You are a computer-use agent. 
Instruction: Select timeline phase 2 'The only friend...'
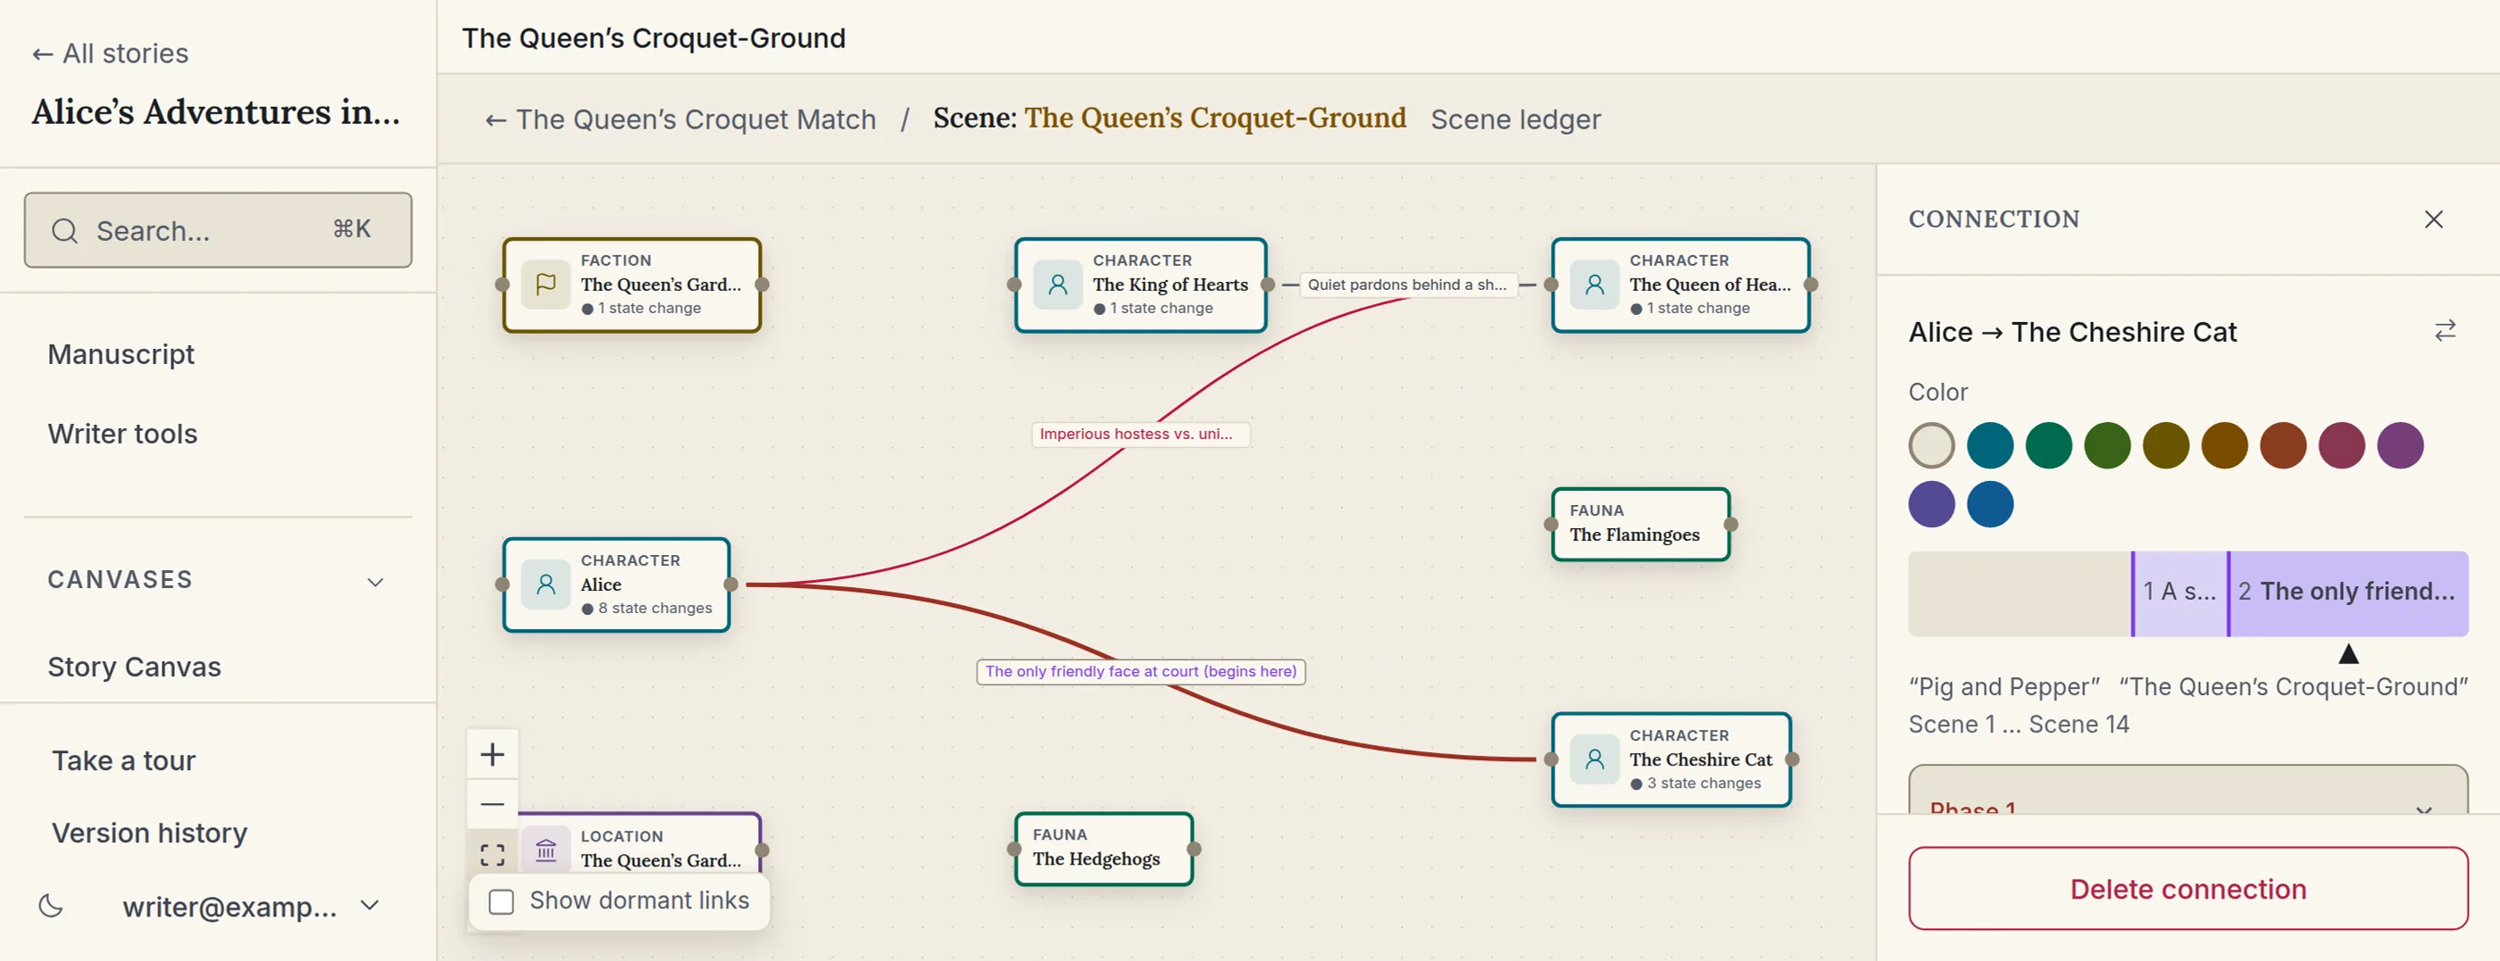point(2348,593)
